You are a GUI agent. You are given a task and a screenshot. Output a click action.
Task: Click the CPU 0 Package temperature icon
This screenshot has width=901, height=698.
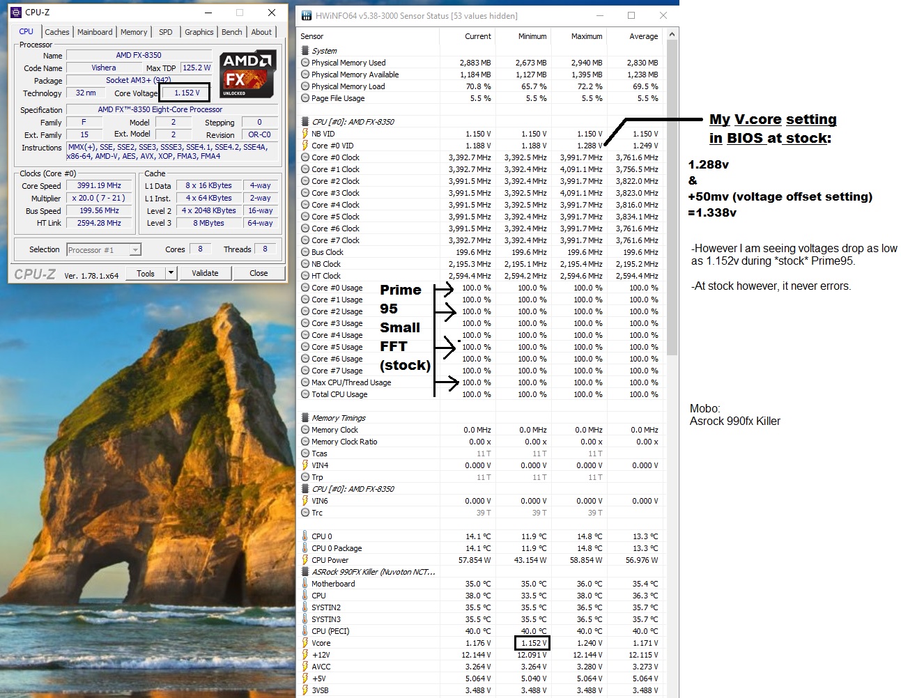pyautogui.click(x=305, y=548)
